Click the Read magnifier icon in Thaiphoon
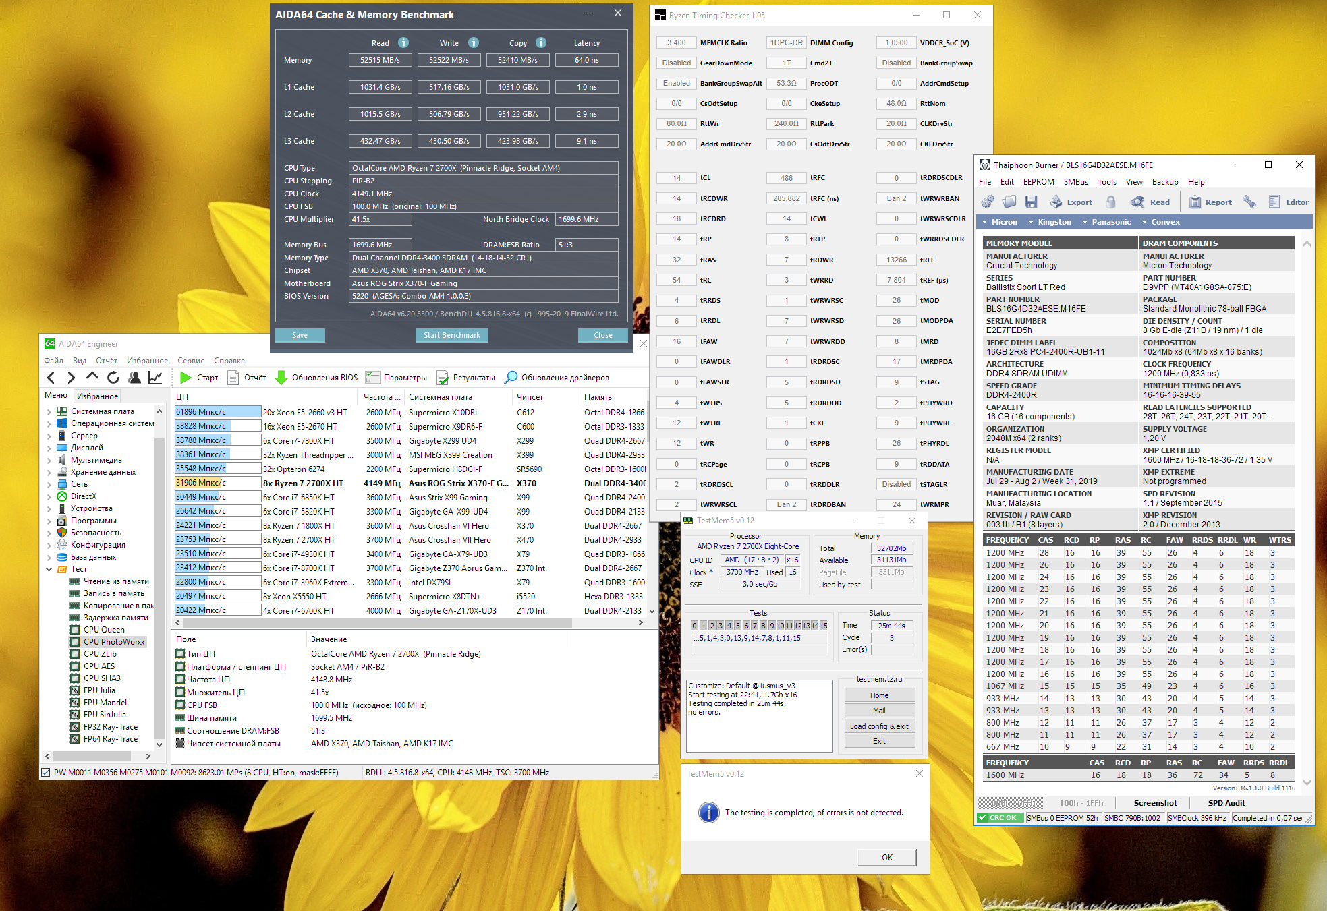The image size is (1327, 911). (1137, 202)
